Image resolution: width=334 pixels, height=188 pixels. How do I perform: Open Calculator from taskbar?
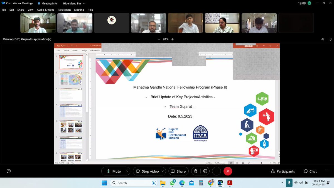tap(201, 183)
